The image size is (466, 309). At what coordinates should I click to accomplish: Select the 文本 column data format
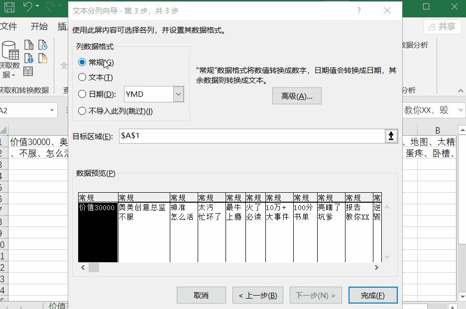[82, 76]
